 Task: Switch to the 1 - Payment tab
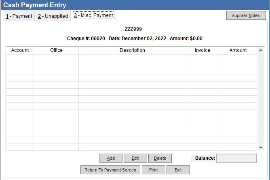[x=19, y=16]
